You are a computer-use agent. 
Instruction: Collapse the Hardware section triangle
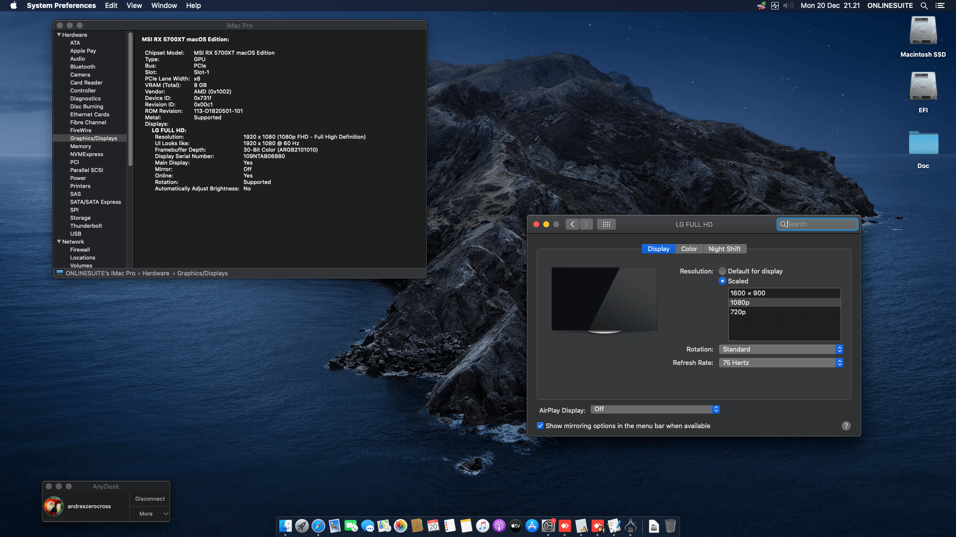(x=59, y=35)
